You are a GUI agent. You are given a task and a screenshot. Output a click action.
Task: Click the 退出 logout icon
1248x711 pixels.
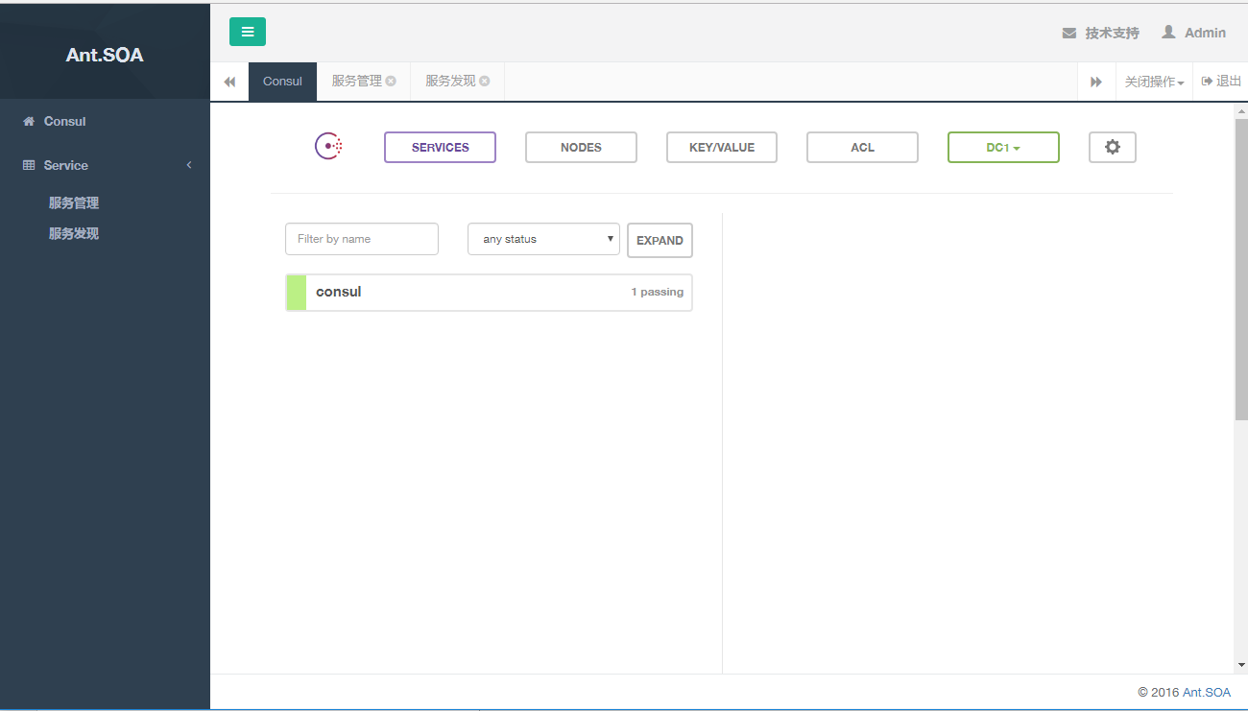(x=1207, y=82)
